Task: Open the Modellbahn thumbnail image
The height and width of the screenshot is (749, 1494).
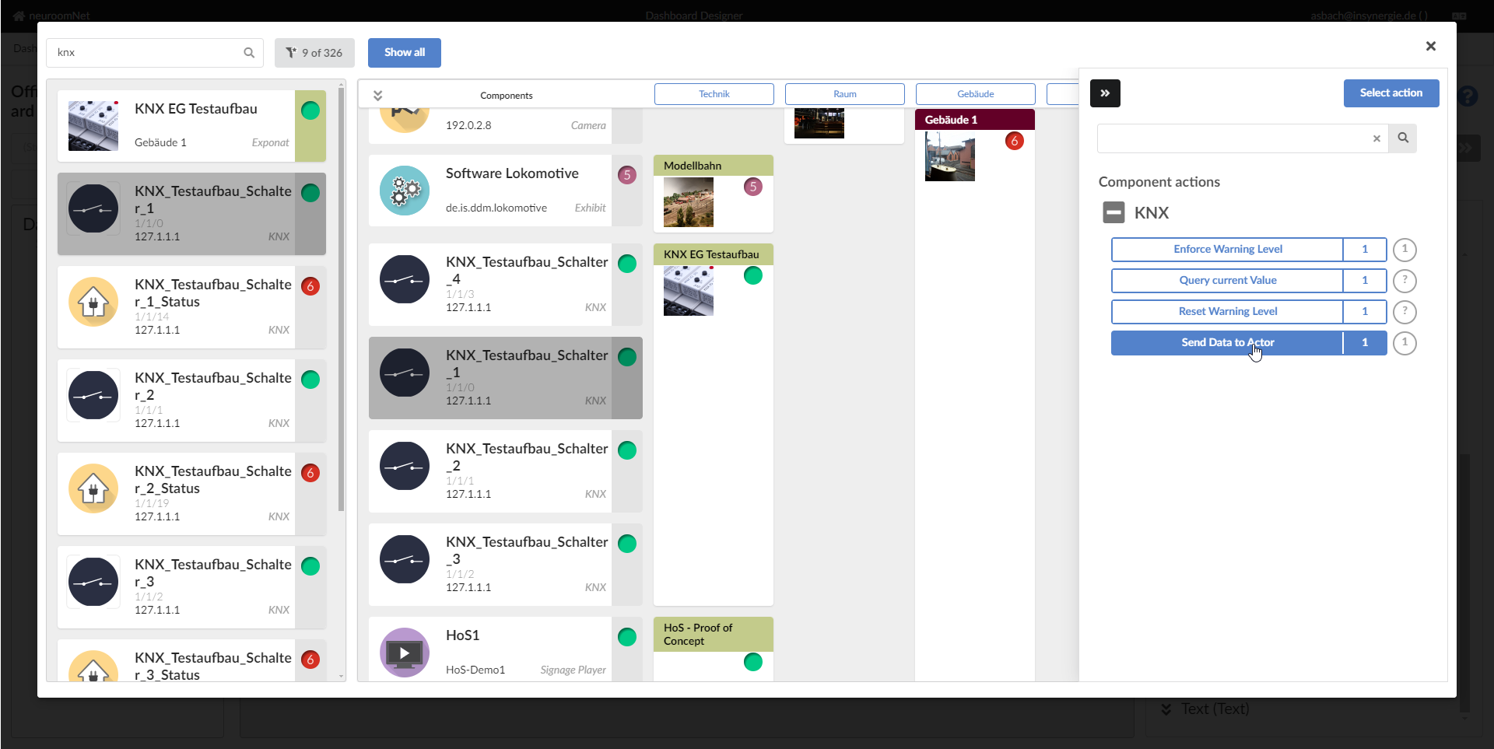Action: point(688,202)
